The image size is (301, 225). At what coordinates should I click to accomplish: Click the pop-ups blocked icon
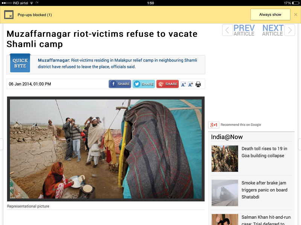pyautogui.click(x=9, y=15)
